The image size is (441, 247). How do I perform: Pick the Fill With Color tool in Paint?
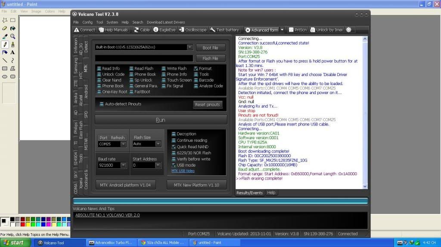click(12, 28)
